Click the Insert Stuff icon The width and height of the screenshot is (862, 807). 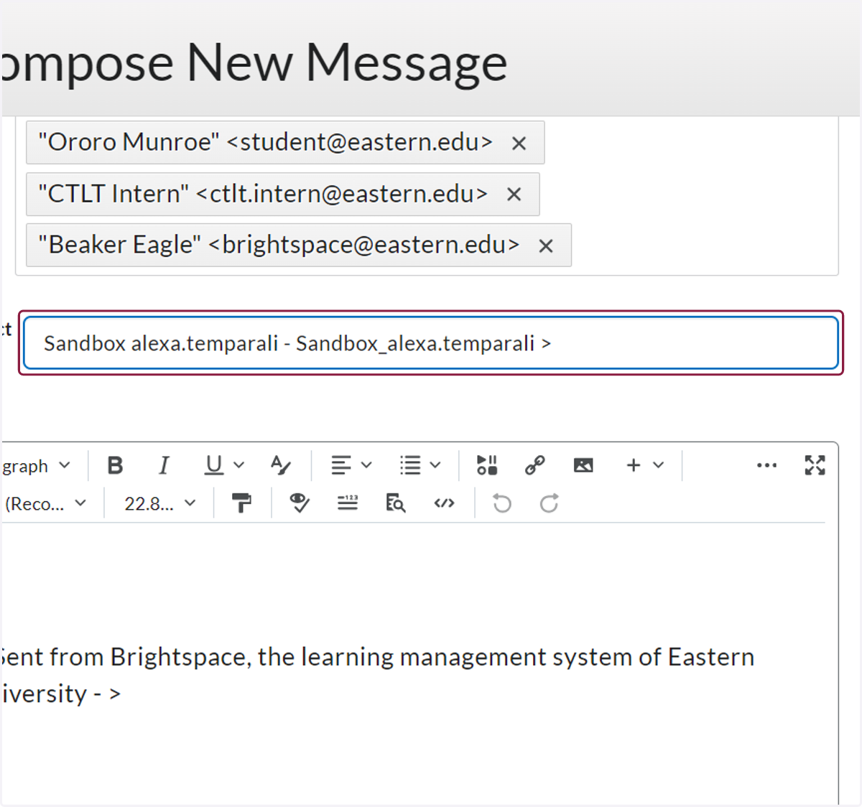(x=487, y=466)
